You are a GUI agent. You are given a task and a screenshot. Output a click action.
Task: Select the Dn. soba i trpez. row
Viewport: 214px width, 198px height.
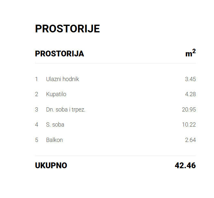pos(115,110)
